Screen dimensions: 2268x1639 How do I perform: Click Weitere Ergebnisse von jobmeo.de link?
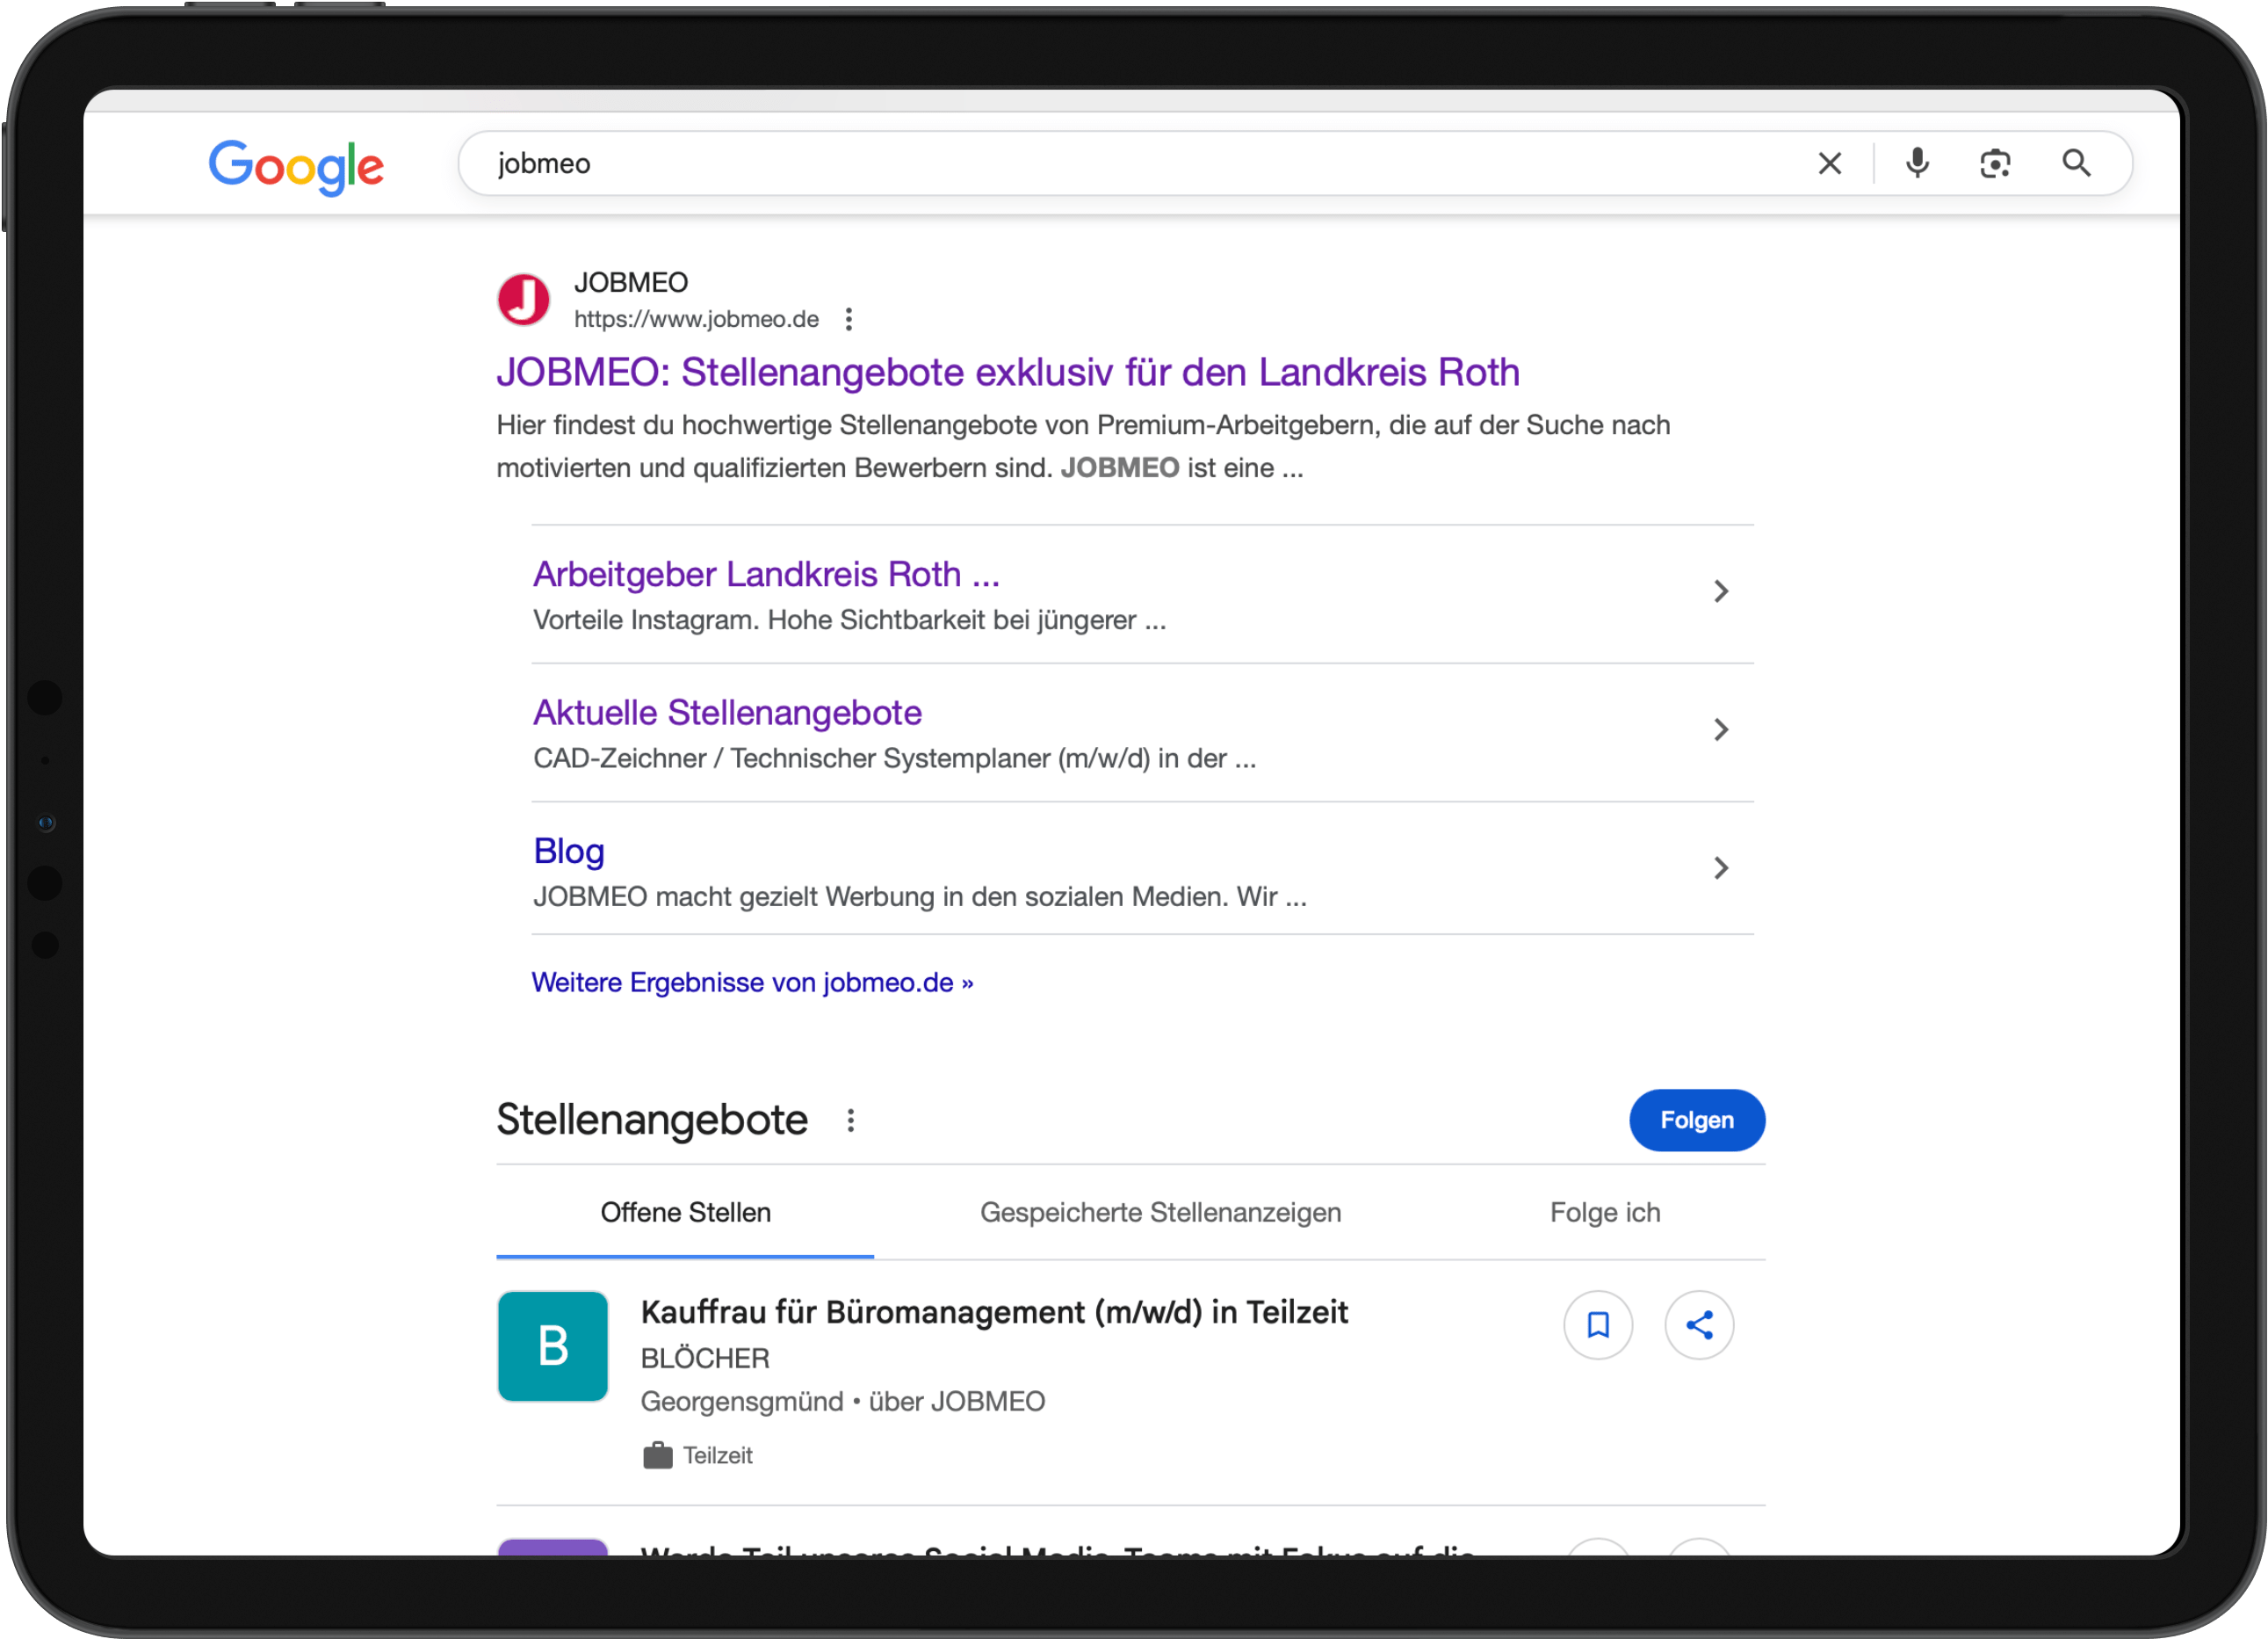pos(752,983)
